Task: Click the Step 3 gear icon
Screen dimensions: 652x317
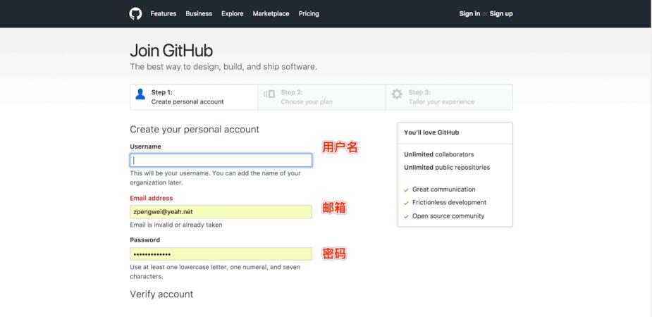Action: click(397, 94)
